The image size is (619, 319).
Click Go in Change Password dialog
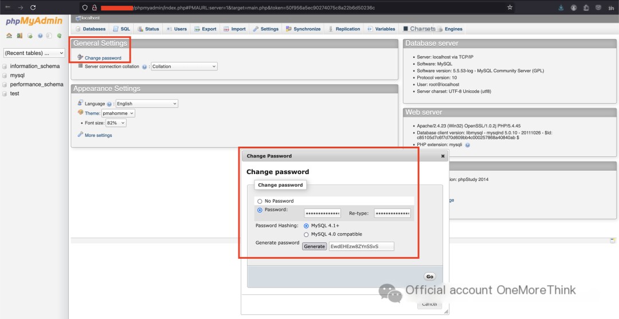(x=430, y=277)
